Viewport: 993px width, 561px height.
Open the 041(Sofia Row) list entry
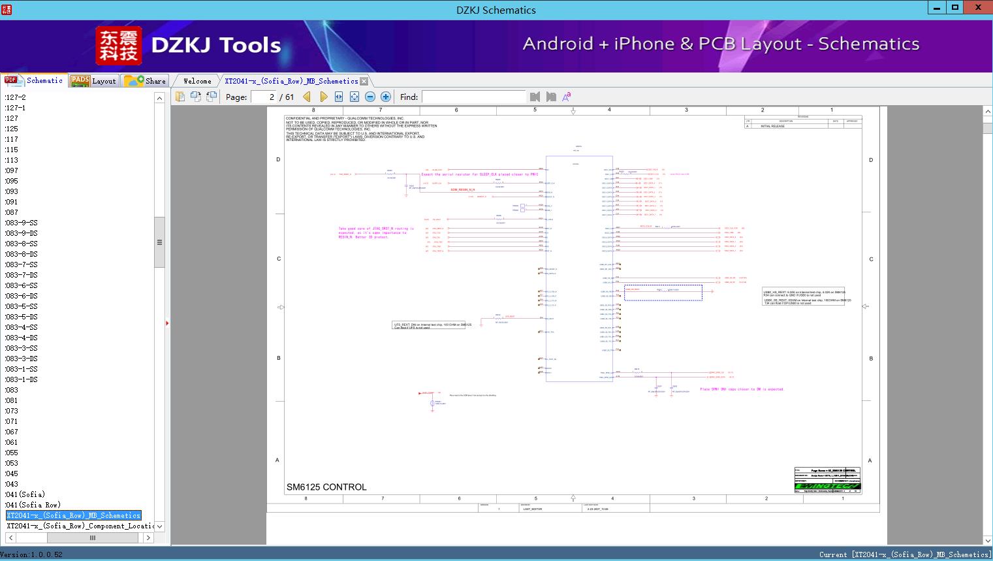[33, 505]
